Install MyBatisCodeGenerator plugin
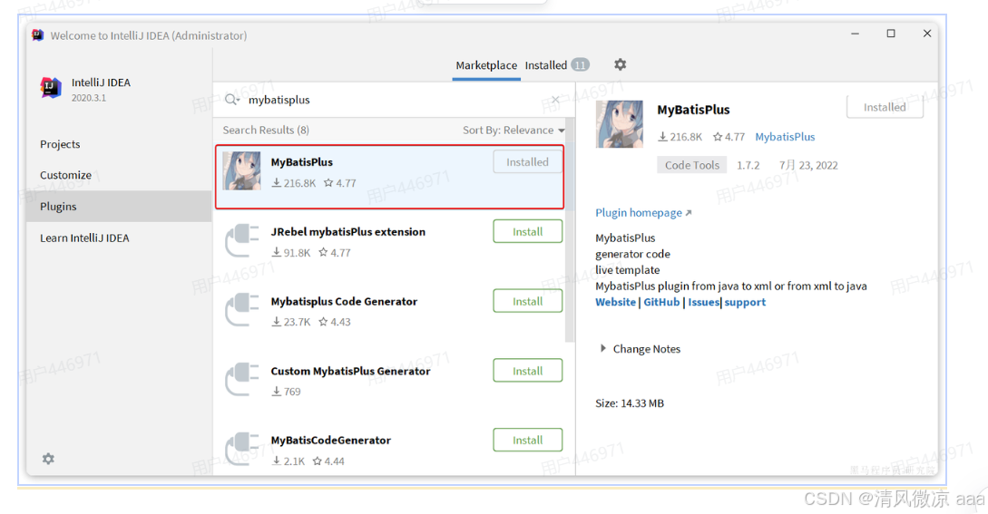988x514 pixels. (527, 441)
